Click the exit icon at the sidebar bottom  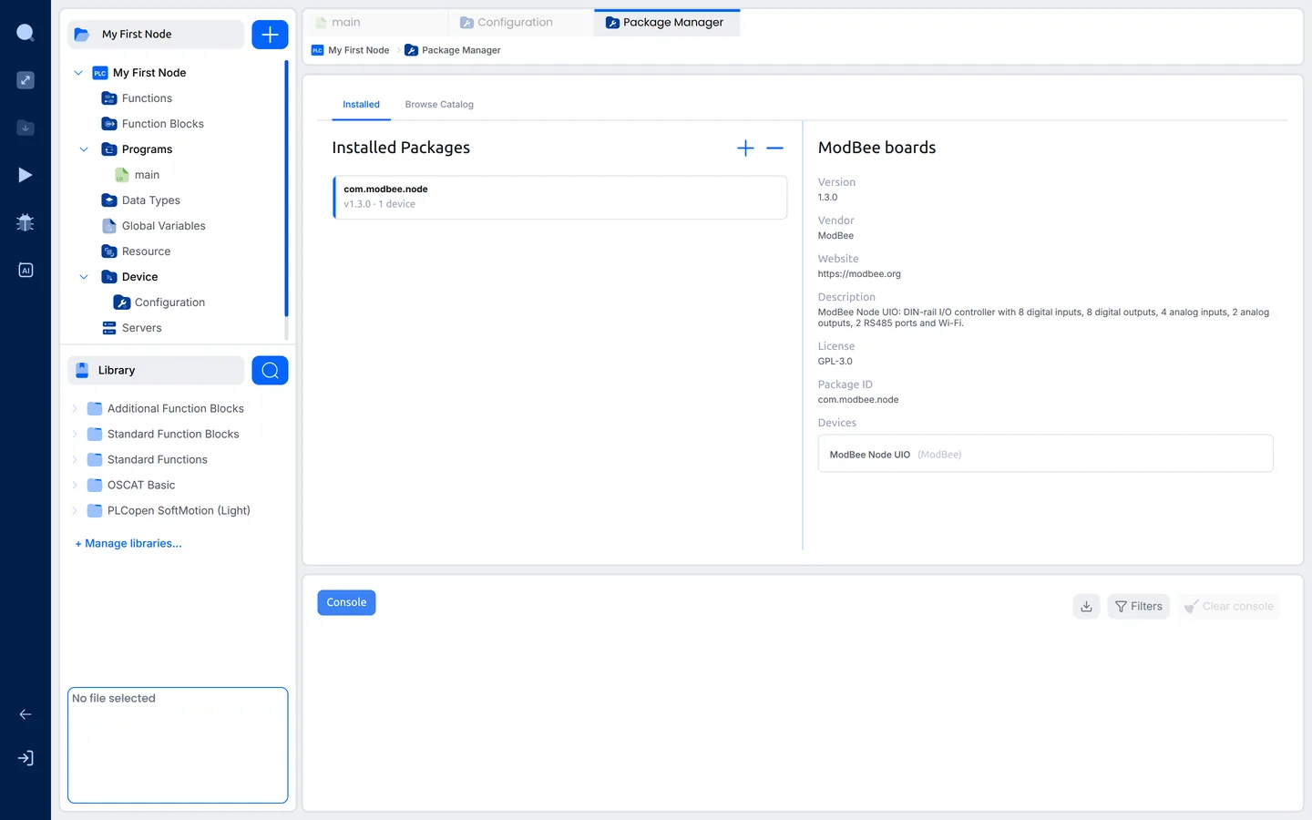(26, 758)
